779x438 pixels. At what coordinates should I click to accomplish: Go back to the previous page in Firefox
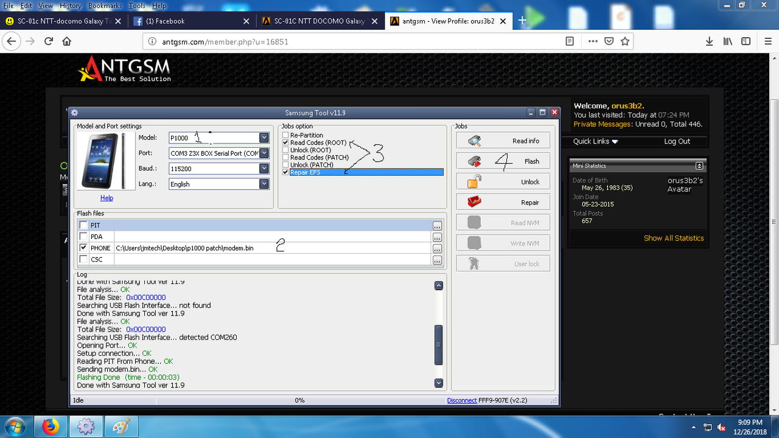pyautogui.click(x=11, y=41)
